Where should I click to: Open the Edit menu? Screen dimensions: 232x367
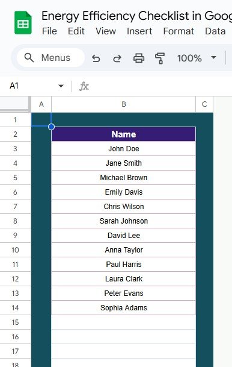pos(76,31)
